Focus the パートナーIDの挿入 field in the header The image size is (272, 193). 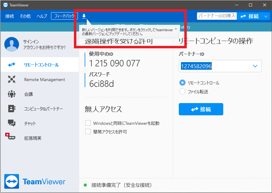coord(217,16)
